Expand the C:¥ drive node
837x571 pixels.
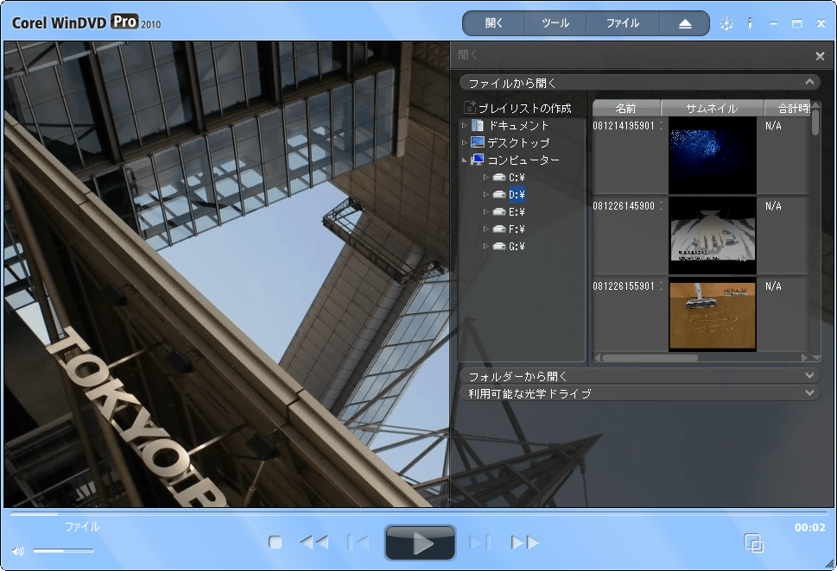click(485, 177)
